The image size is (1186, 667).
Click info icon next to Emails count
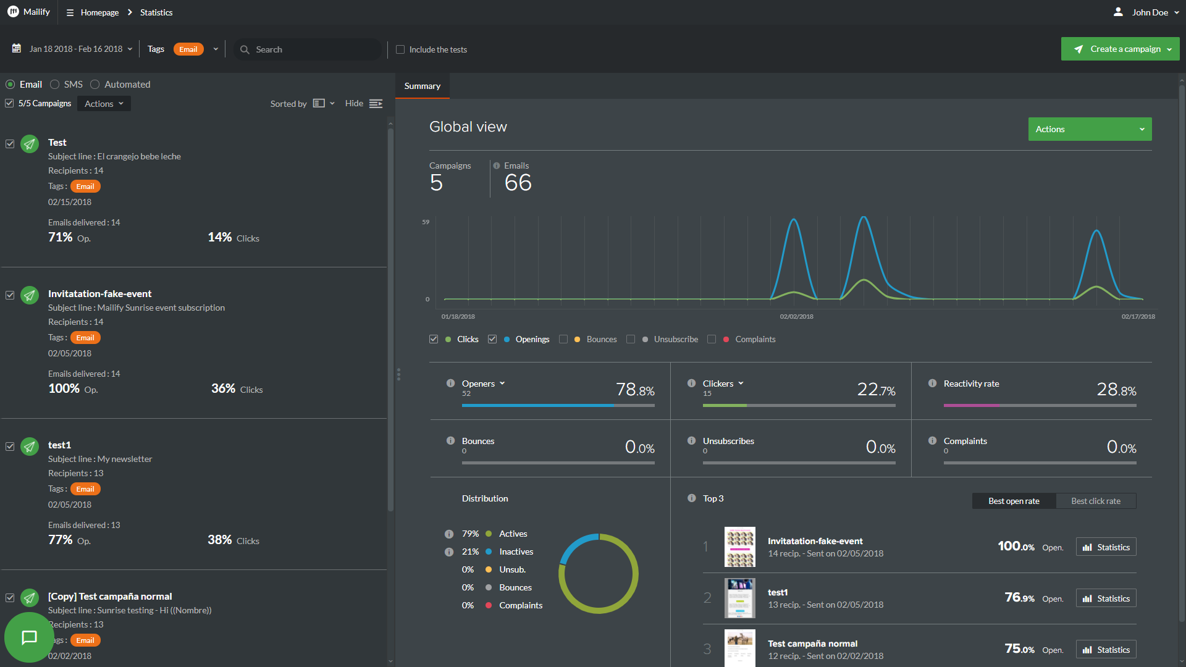[x=497, y=166]
